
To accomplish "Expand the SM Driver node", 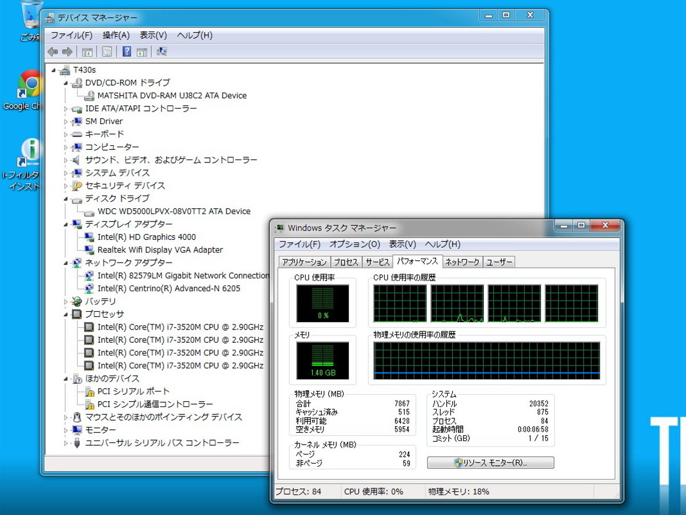I will (x=66, y=121).
